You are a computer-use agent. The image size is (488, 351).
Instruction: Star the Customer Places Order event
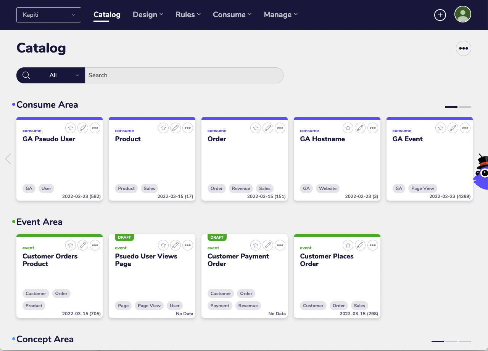pos(348,245)
